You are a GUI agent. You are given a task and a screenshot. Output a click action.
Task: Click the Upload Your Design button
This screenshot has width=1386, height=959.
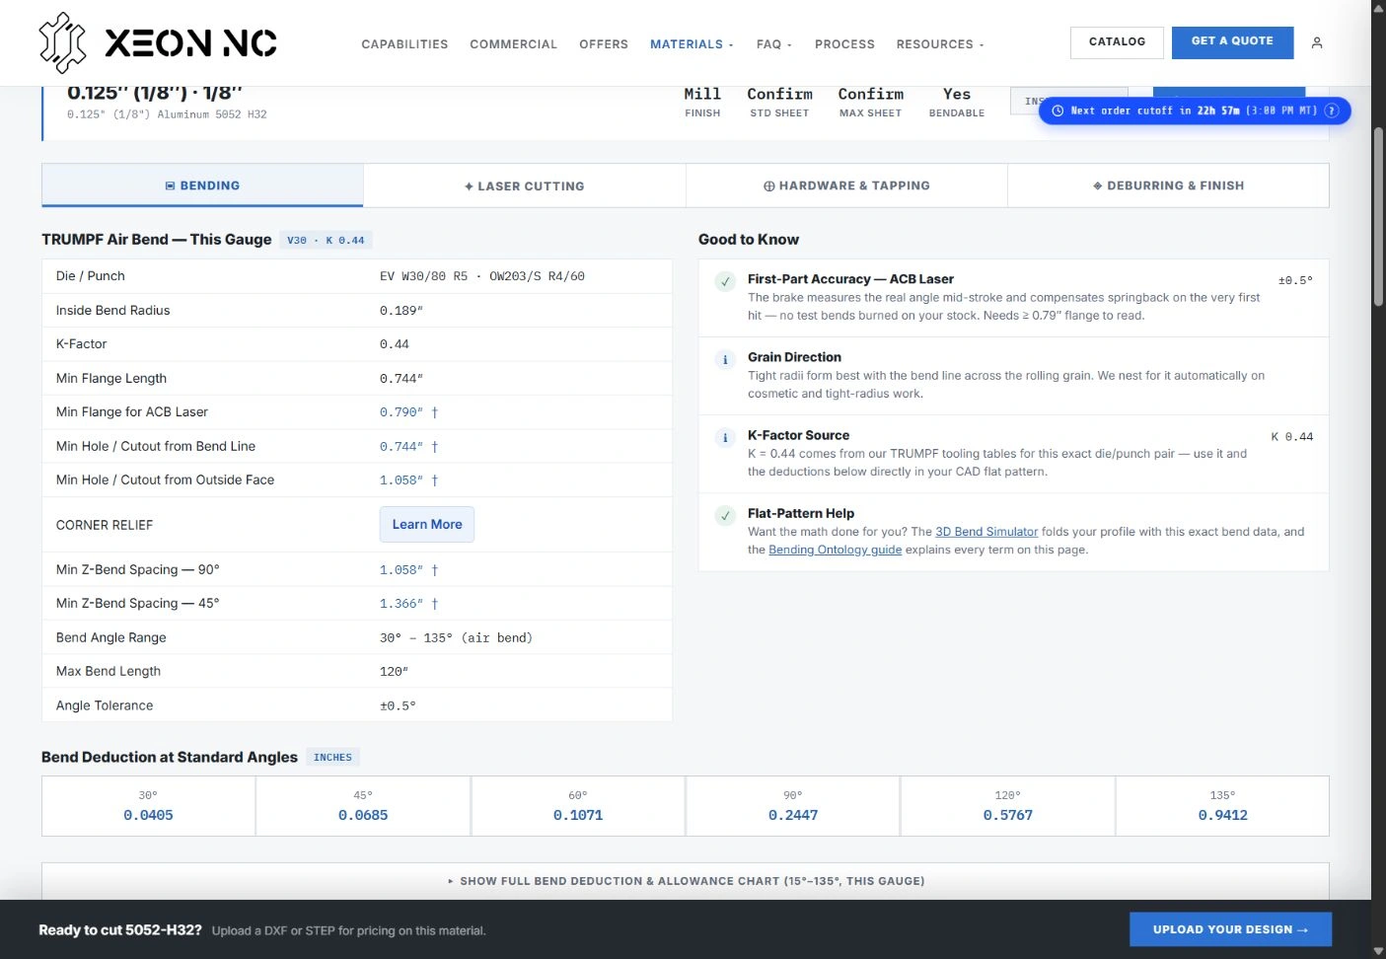pyautogui.click(x=1230, y=929)
